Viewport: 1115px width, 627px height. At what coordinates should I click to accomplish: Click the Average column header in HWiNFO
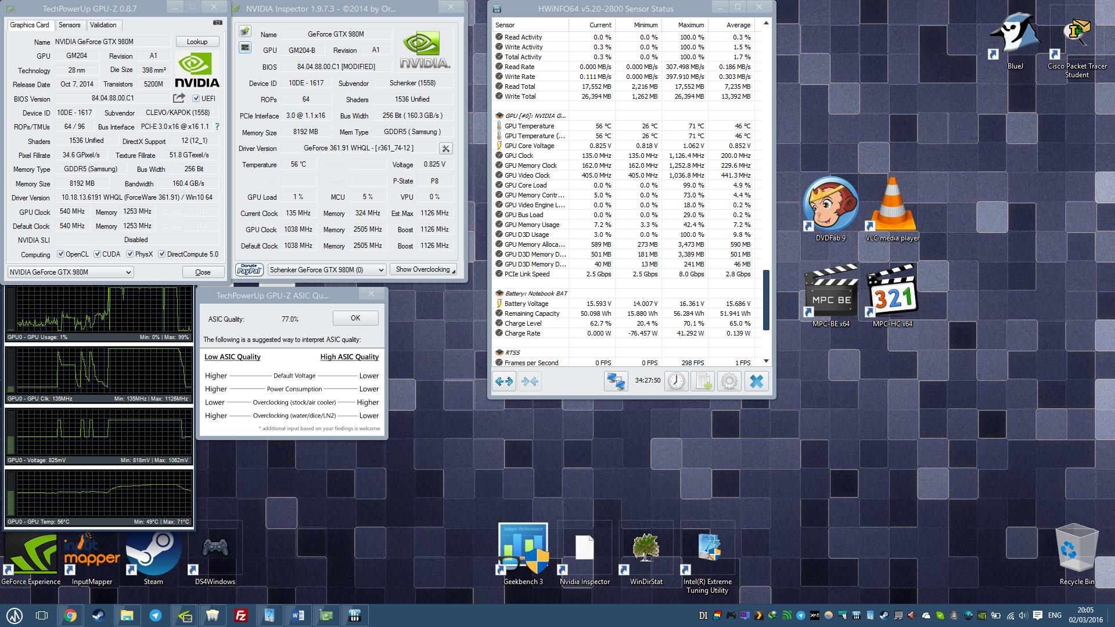click(731, 25)
